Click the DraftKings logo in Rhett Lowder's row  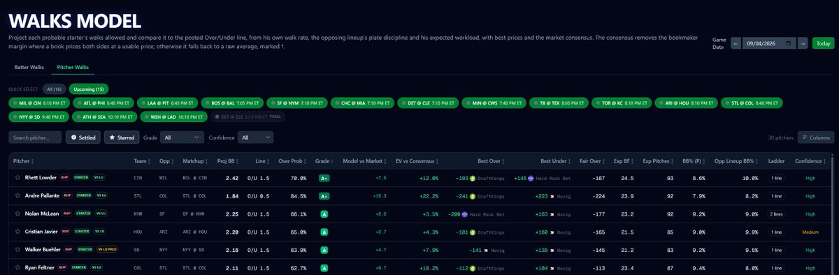point(473,178)
